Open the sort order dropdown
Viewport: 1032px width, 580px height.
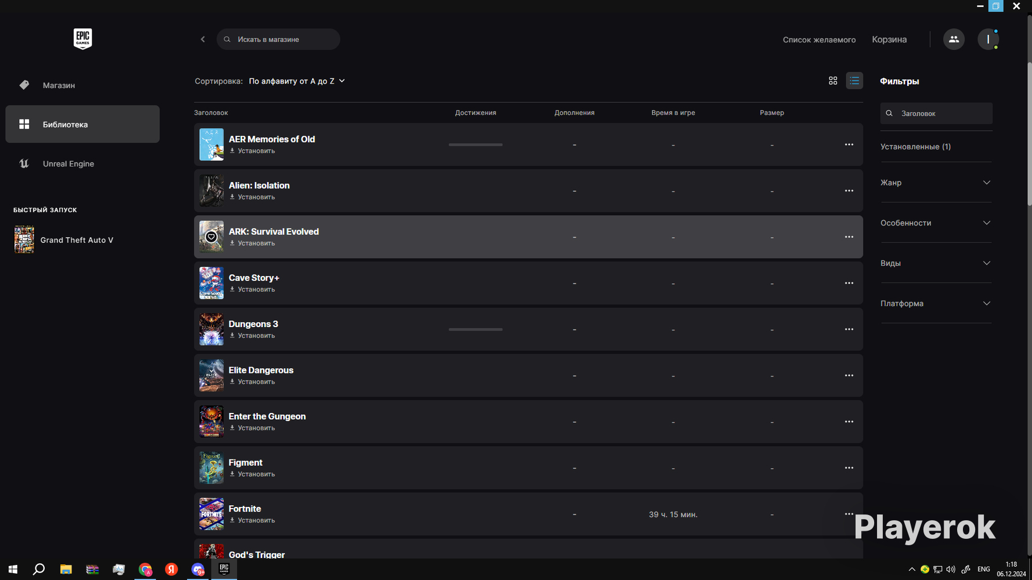click(297, 81)
